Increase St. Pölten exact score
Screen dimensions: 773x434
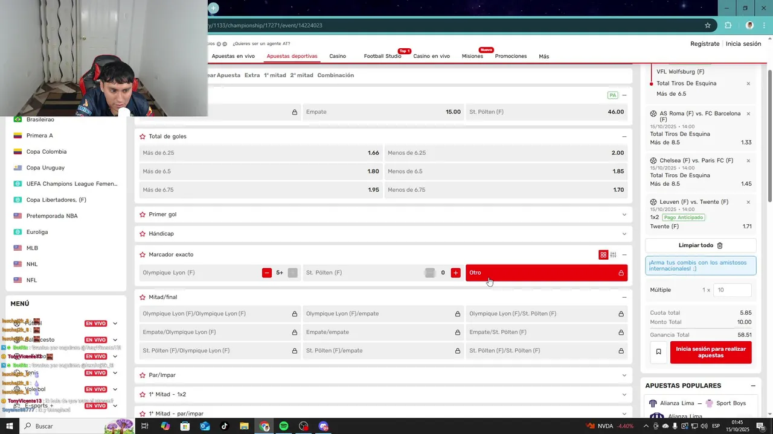(456, 273)
